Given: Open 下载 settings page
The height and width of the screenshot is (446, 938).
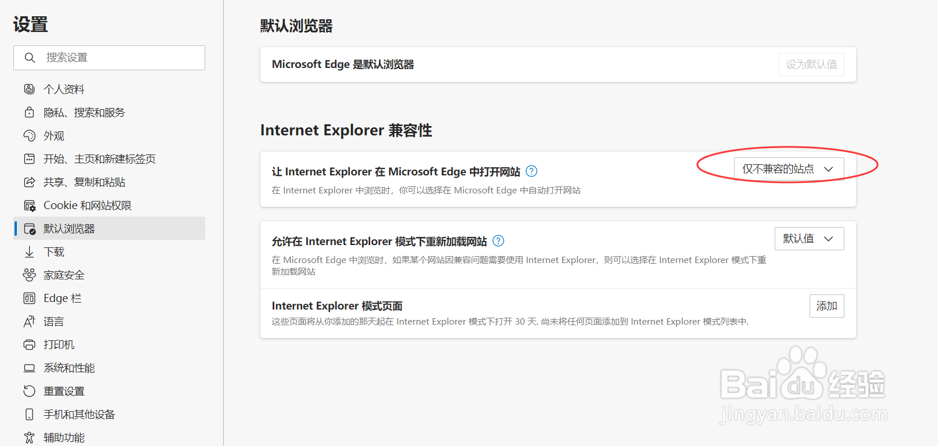Looking at the screenshot, I should click(x=109, y=251).
